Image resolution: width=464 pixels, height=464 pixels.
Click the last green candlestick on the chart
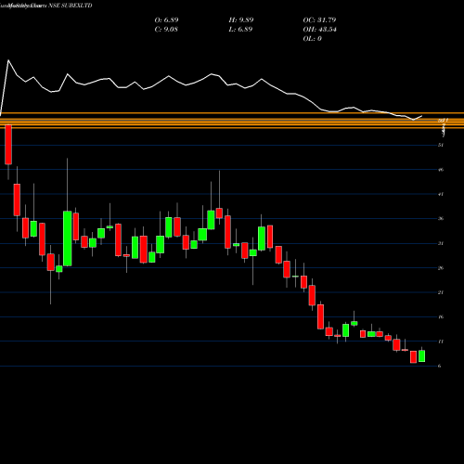click(x=421, y=356)
